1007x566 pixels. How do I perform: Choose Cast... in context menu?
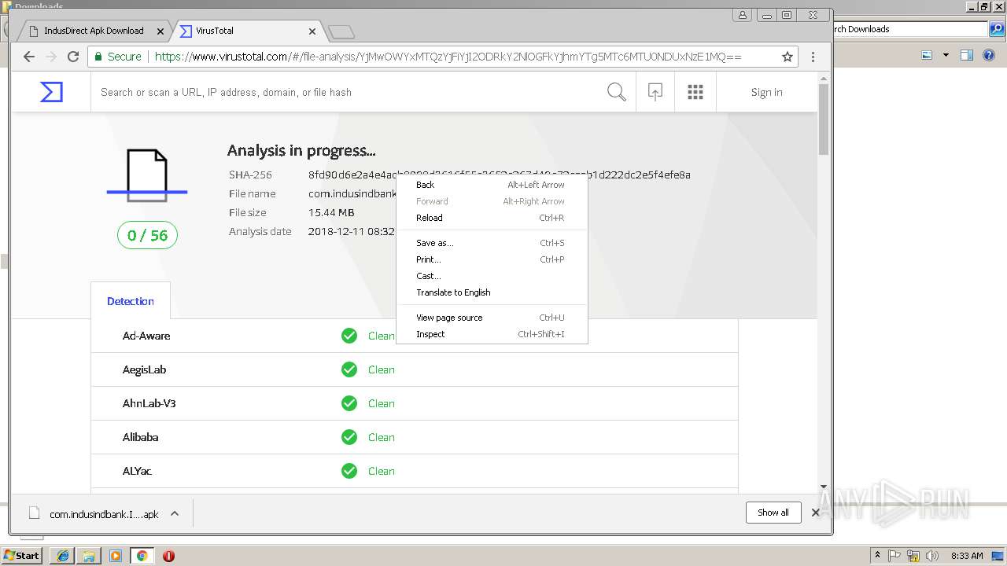[x=490, y=276]
